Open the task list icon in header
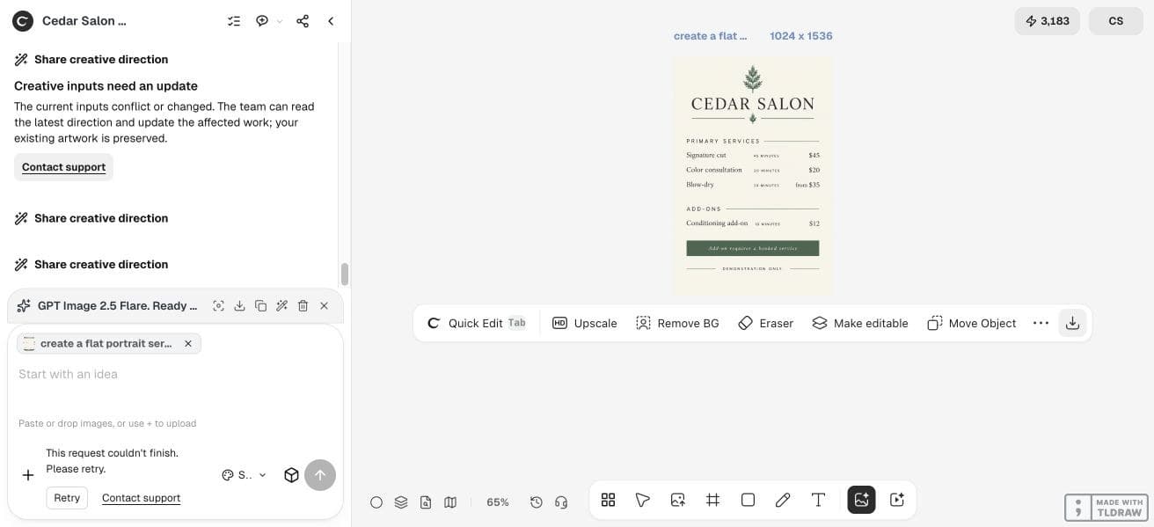 pyautogui.click(x=234, y=21)
